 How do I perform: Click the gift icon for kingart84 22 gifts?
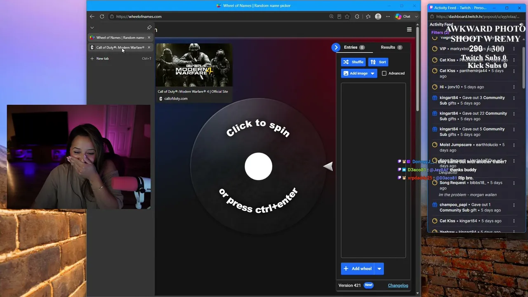click(434, 113)
